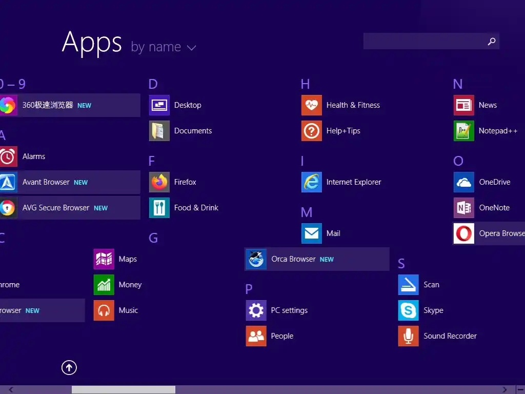Open the News app icon
Viewport: 525px width, 394px height.
[x=464, y=105]
